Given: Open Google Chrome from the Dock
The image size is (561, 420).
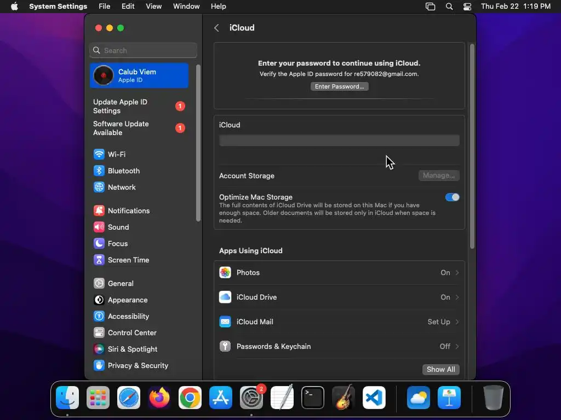Looking at the screenshot, I should click(x=190, y=398).
